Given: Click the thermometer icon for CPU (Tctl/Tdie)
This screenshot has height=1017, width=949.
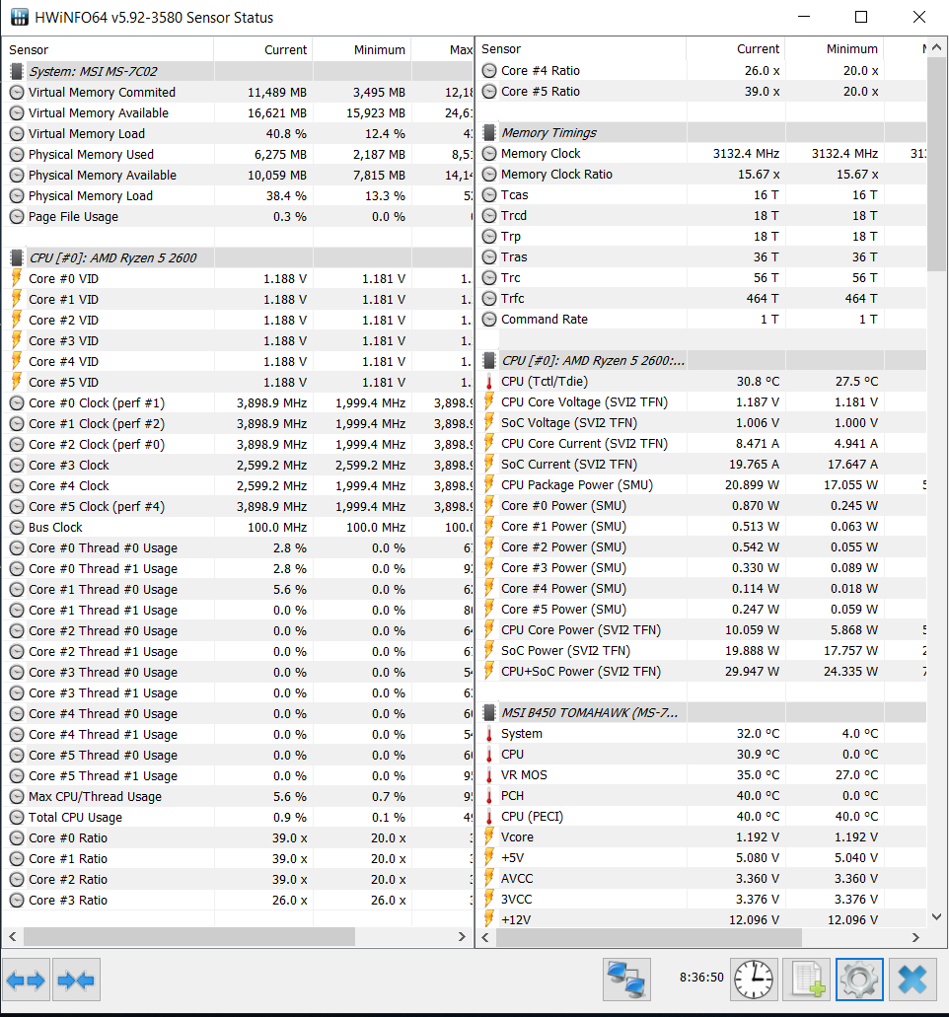Looking at the screenshot, I should (x=489, y=382).
